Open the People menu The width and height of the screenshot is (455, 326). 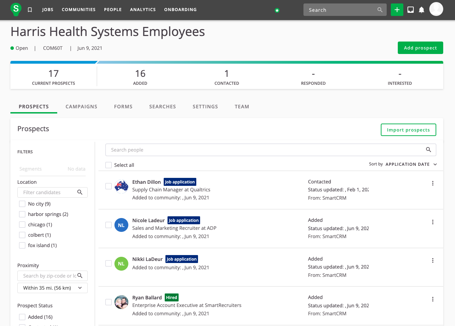(x=113, y=10)
